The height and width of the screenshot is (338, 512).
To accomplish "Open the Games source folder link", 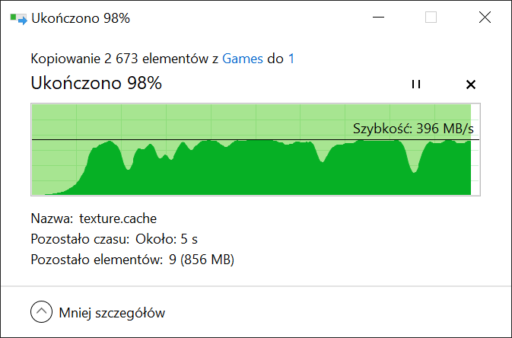I will point(242,59).
